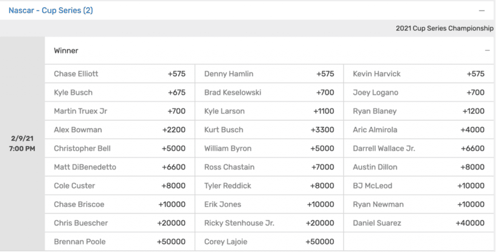The image size is (496, 252).
Task: Collapse the Winner market panel
Action: coord(487,50)
